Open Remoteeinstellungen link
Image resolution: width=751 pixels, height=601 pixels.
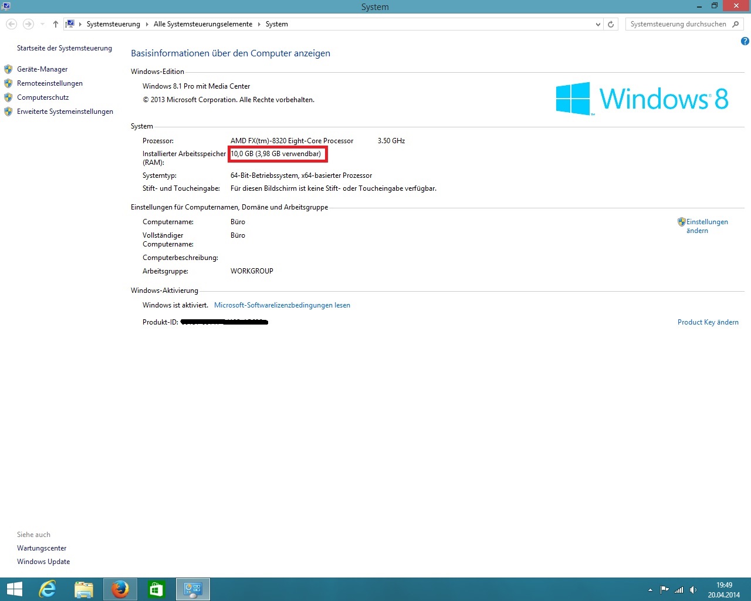point(50,83)
